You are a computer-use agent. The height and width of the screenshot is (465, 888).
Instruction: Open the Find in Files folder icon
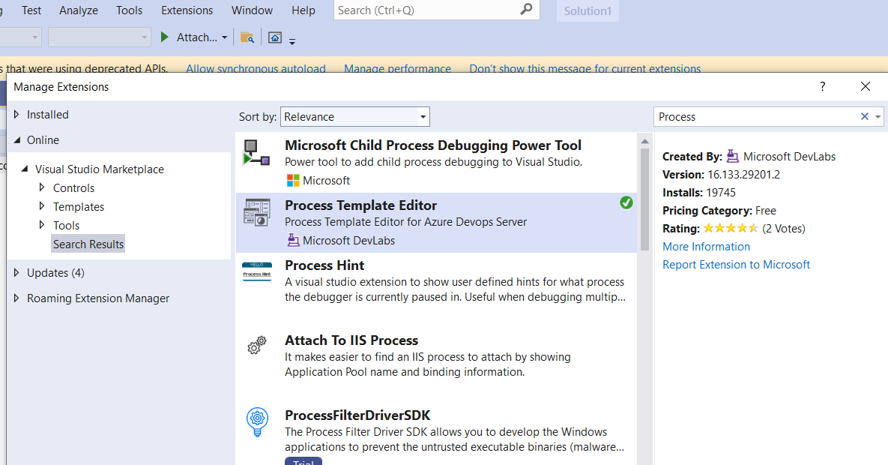pos(247,37)
